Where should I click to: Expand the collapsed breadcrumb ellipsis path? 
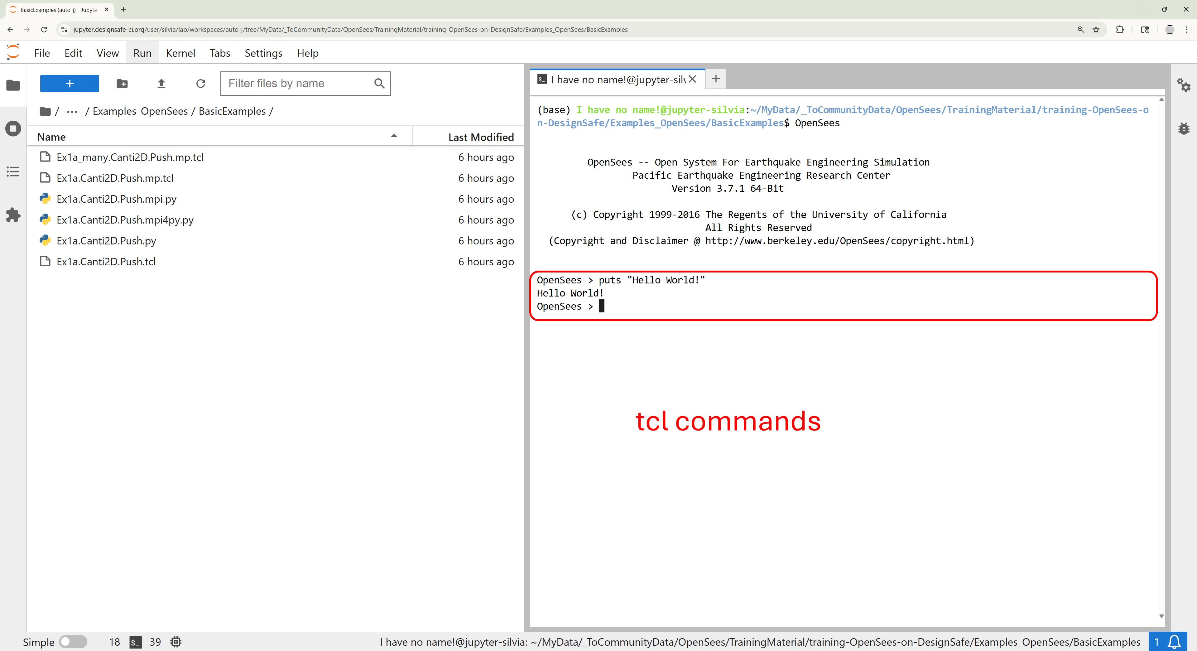tap(72, 112)
